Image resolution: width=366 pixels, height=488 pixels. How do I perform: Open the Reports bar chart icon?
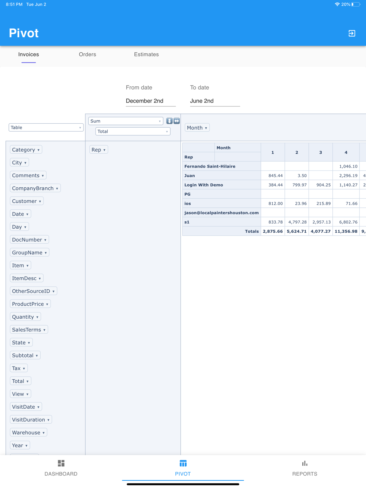click(x=305, y=463)
